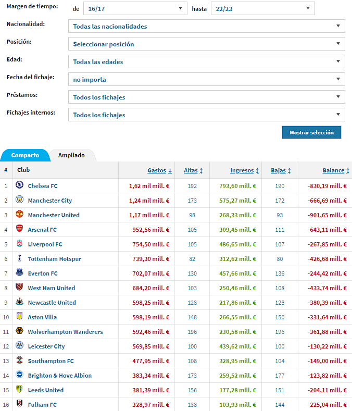
Task: Sort table by Gastos column
Action: (160, 170)
